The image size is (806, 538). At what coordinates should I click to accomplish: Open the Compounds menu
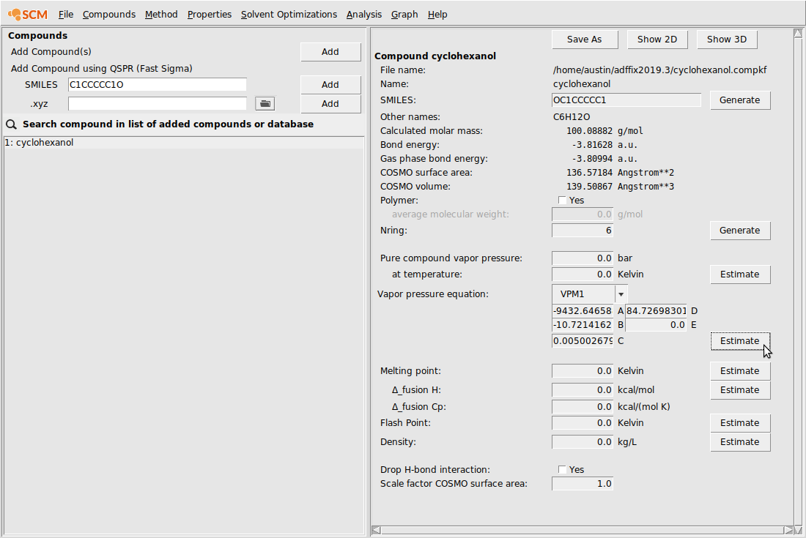[109, 15]
